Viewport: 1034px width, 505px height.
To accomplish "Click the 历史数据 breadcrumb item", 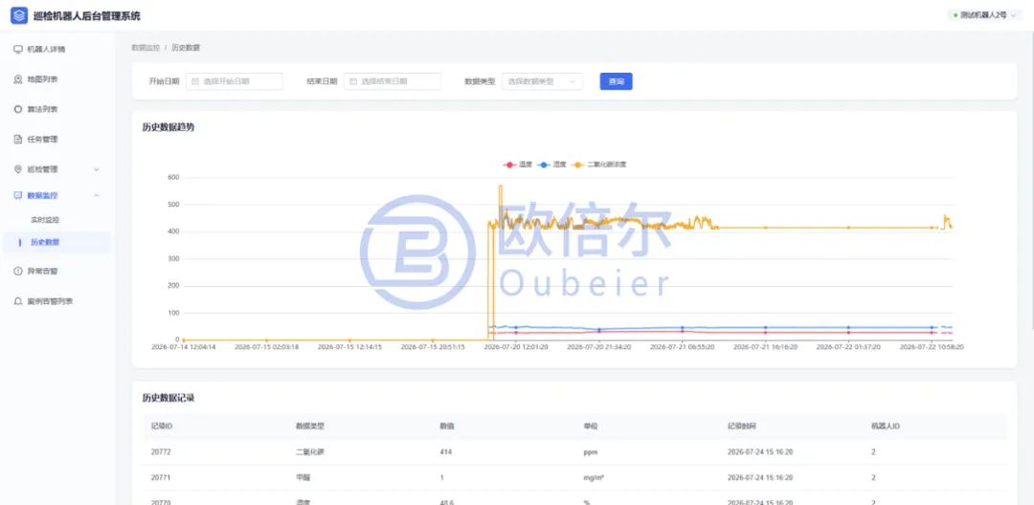I will tap(186, 48).
